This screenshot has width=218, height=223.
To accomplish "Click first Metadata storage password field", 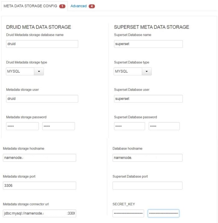I will (x=22, y=126).
